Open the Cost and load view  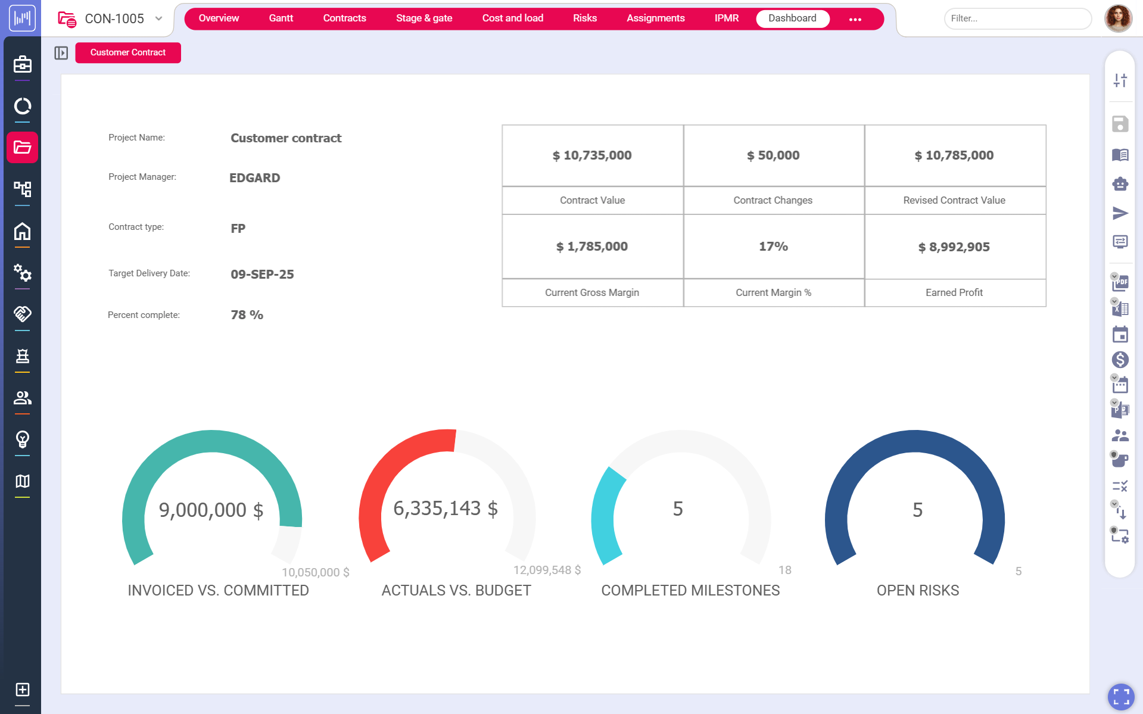[512, 18]
